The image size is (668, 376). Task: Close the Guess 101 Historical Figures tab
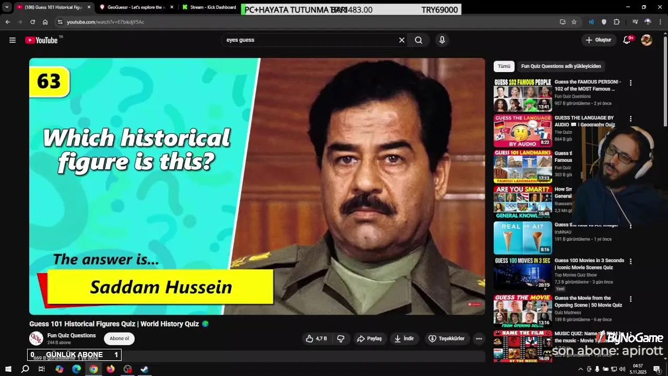[89, 7]
